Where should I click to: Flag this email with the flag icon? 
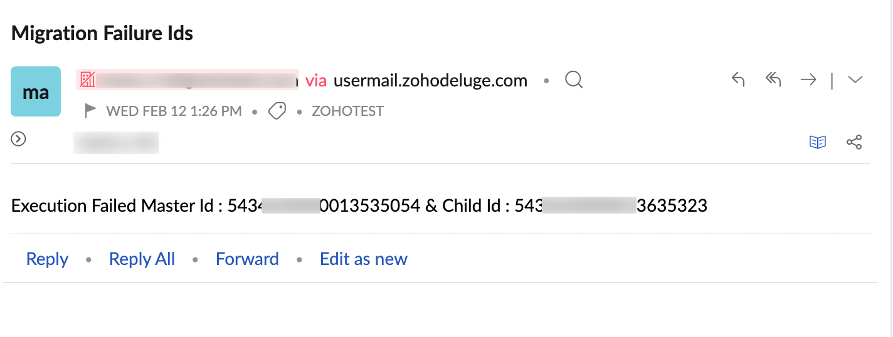(x=90, y=111)
